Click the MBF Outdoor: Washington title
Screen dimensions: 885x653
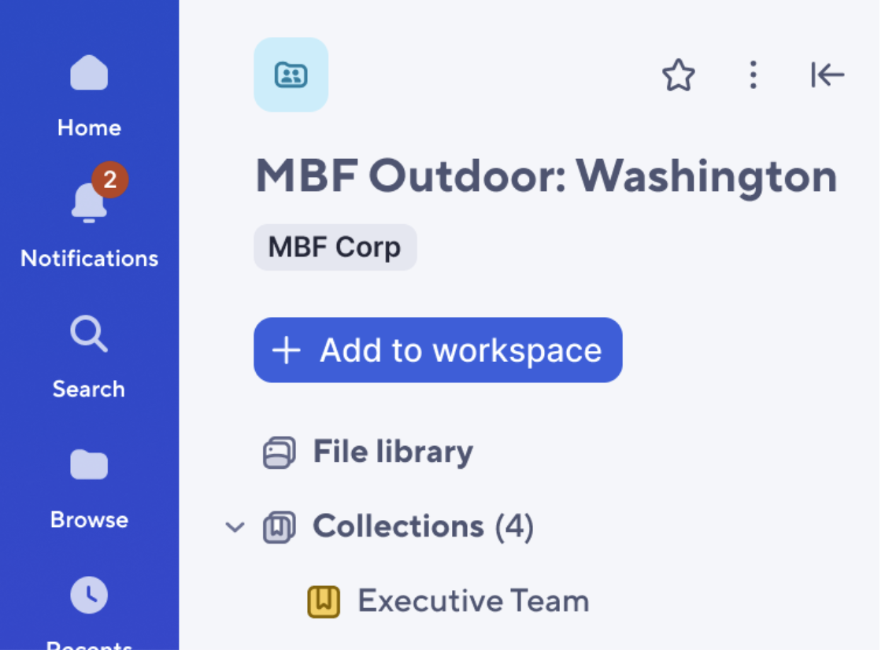click(546, 176)
